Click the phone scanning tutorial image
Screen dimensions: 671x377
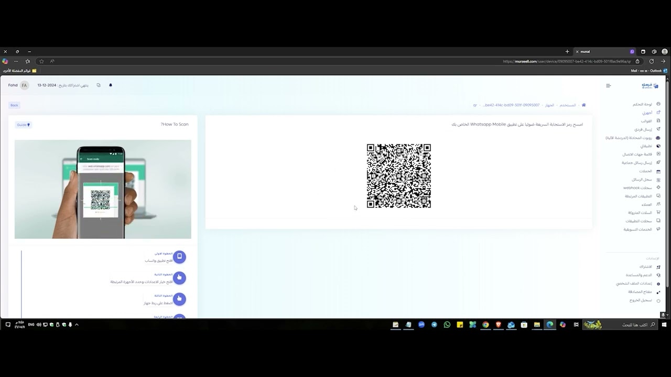coord(103,189)
